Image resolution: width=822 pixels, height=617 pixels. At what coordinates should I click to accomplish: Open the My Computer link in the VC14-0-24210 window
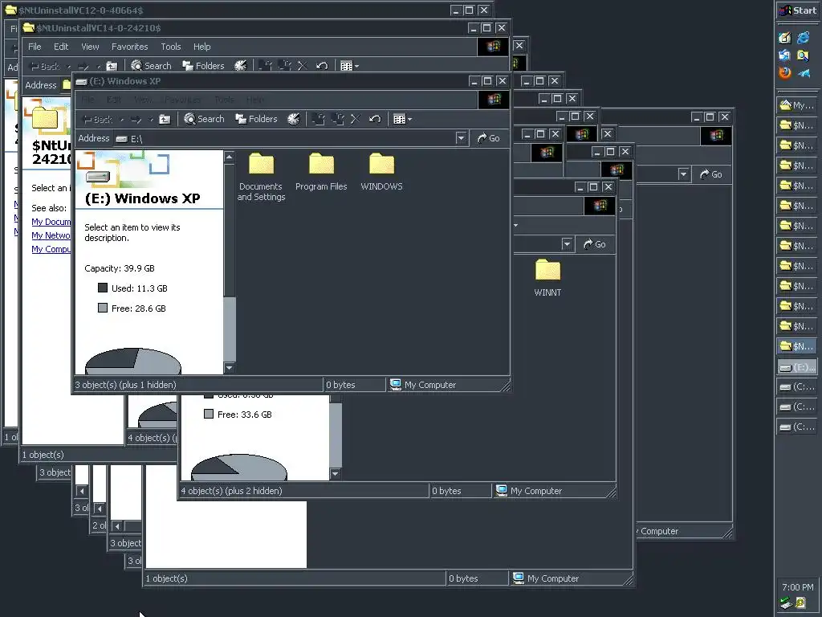51,249
